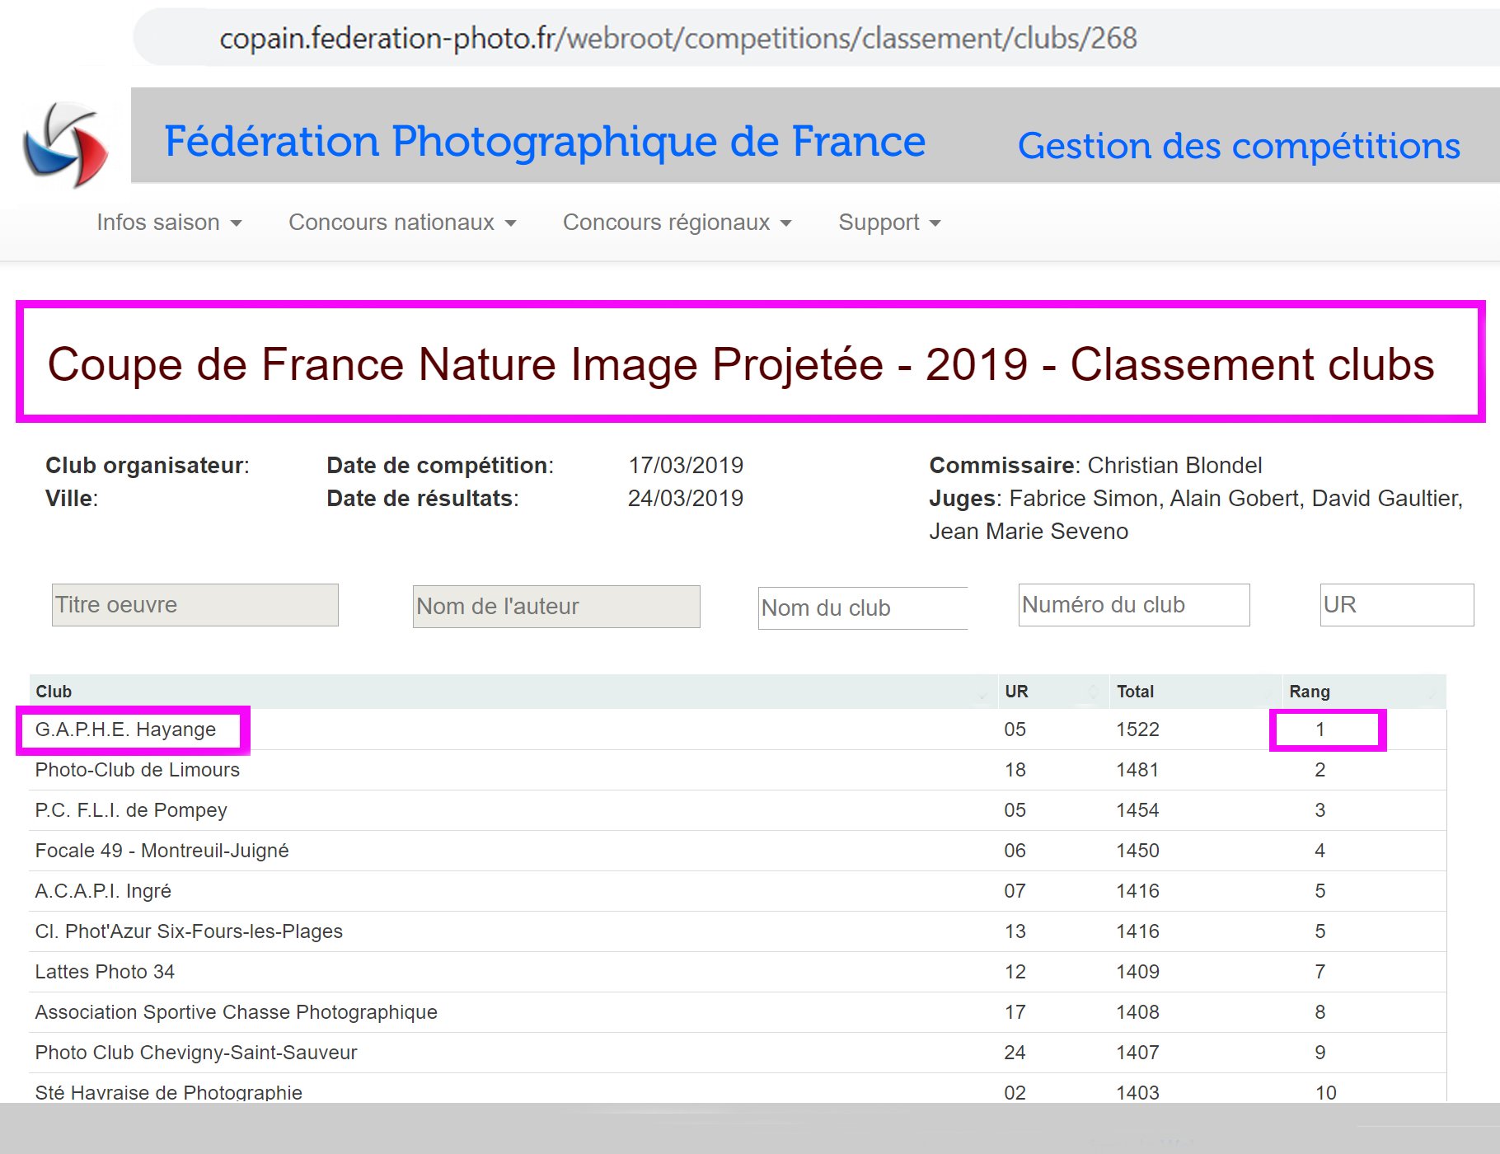Click the Fédération Photographique de France logo

[66, 144]
